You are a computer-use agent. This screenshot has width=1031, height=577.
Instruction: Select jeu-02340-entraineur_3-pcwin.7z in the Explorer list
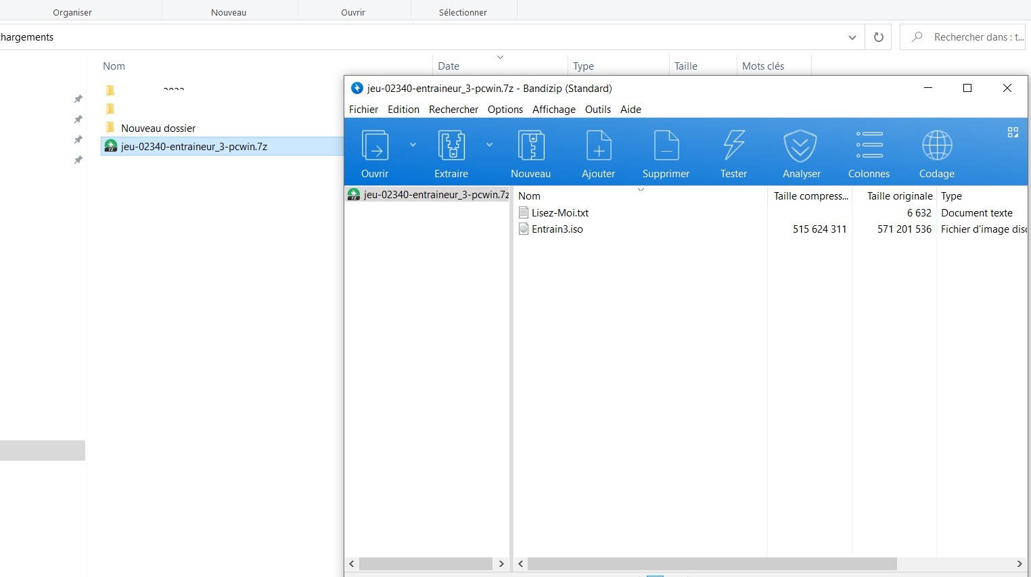coord(194,146)
